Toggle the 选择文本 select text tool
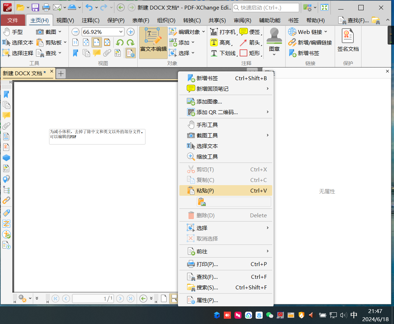This screenshot has width=394, height=324. (18, 42)
